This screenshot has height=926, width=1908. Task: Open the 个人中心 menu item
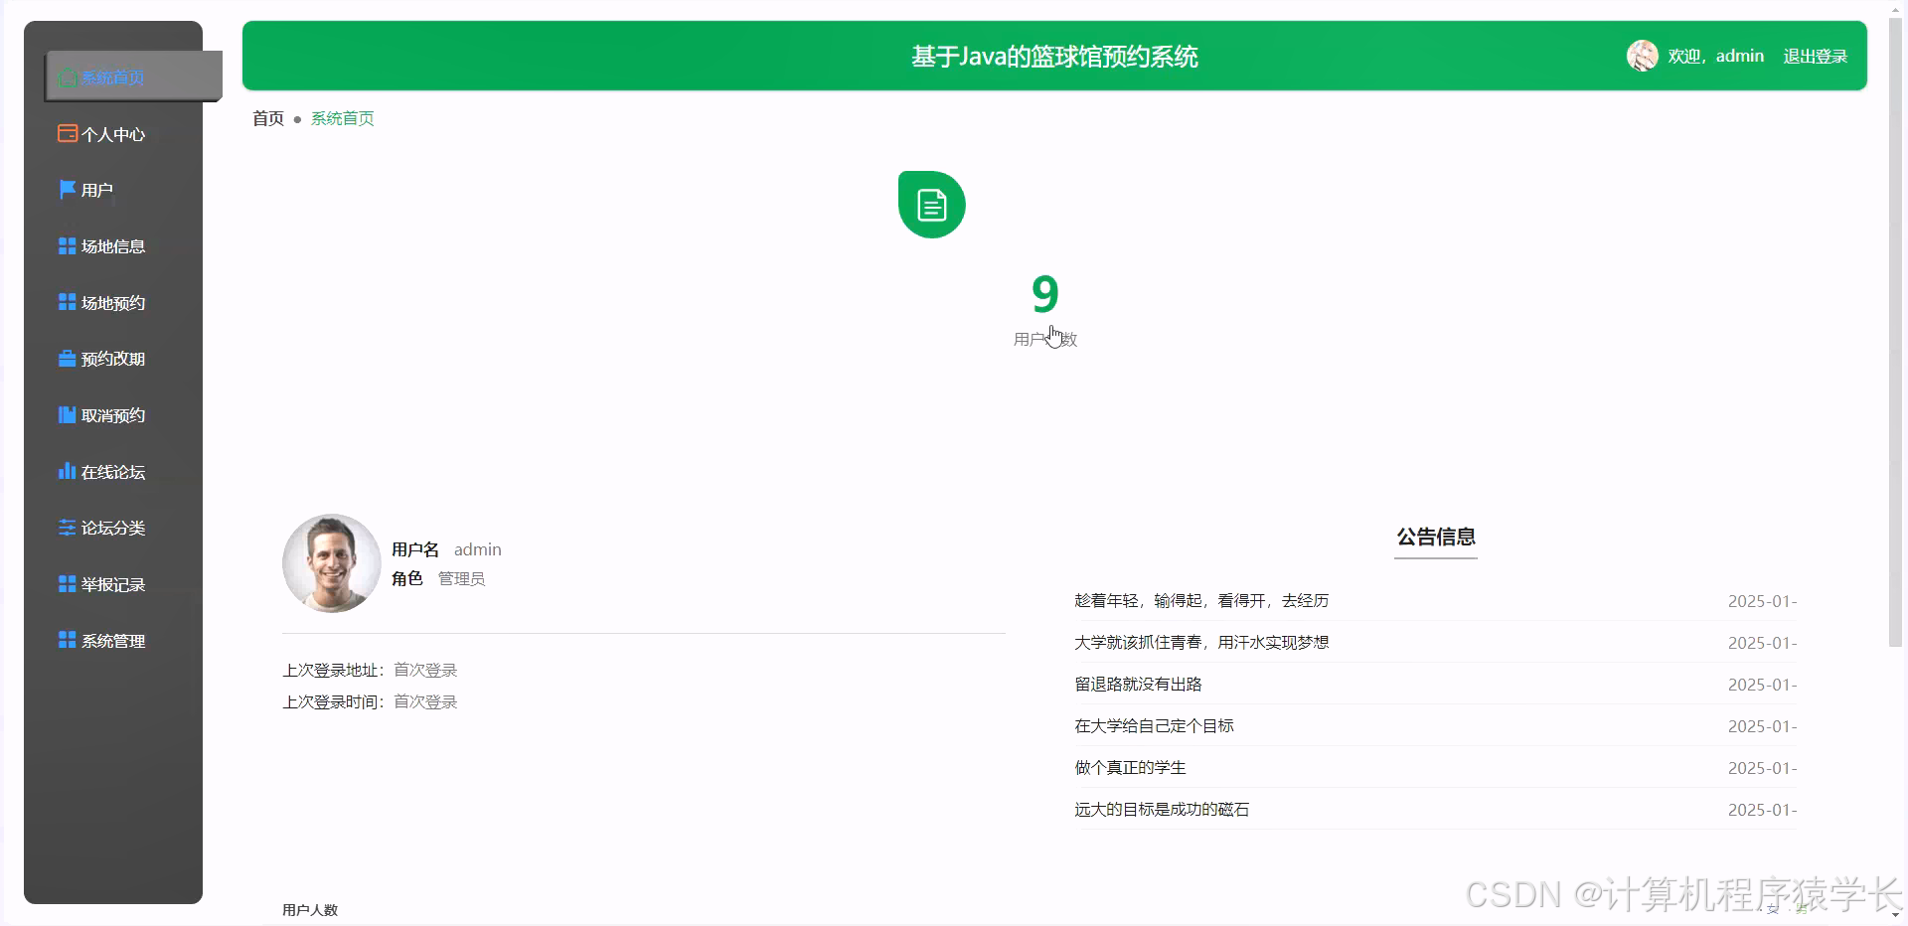(112, 134)
